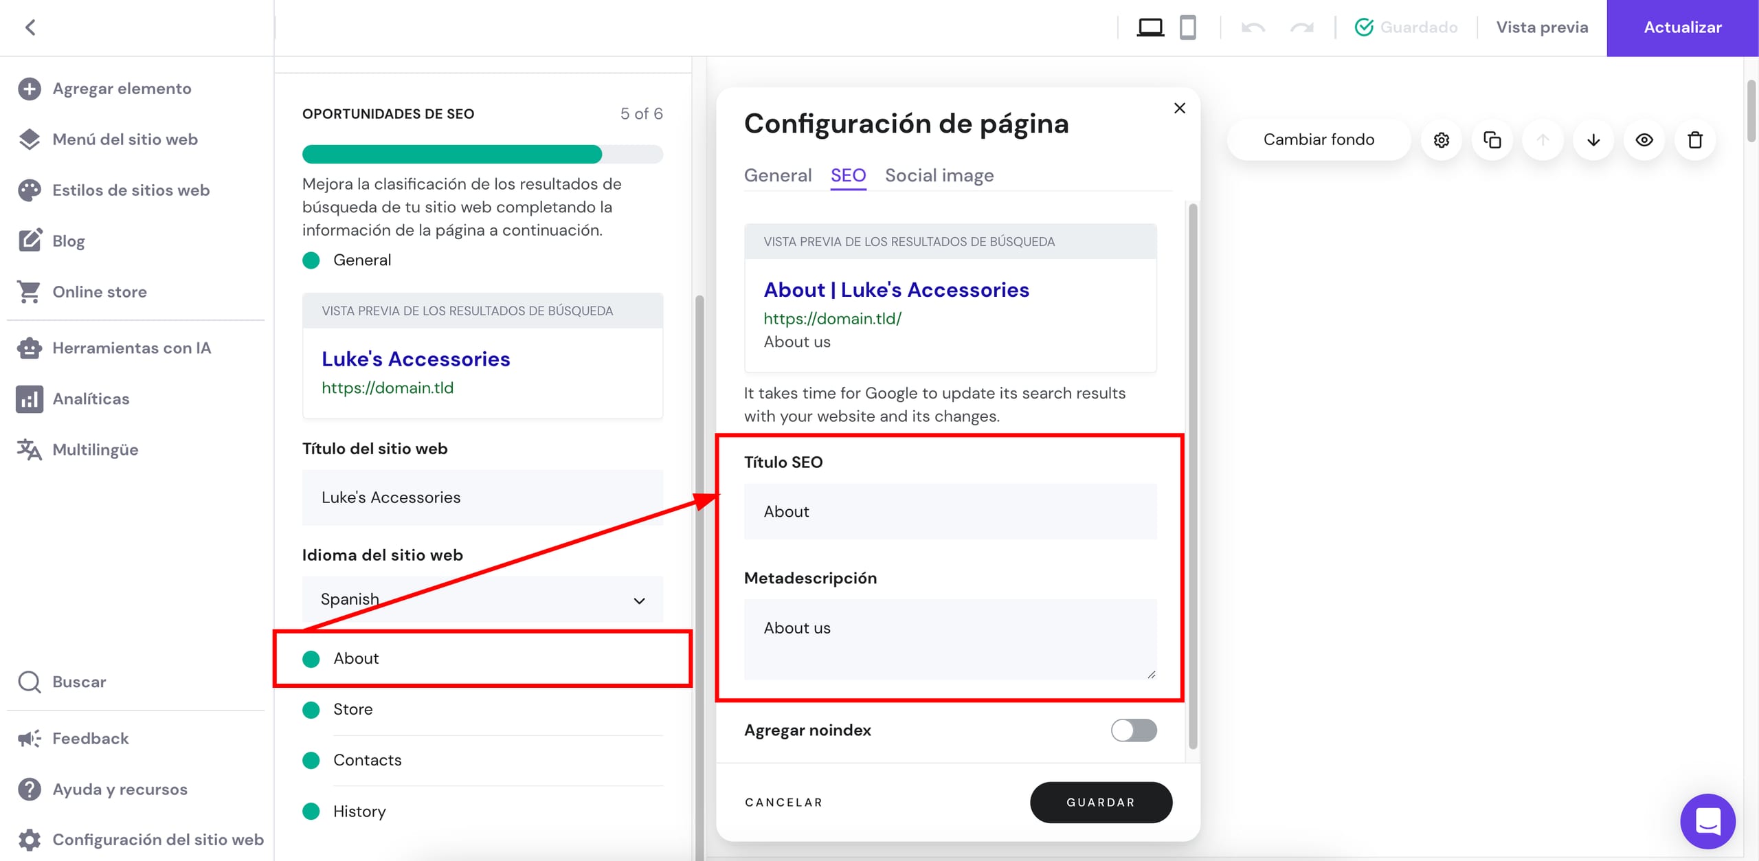Open the Spanish language dropdown
The height and width of the screenshot is (861, 1759).
(x=482, y=599)
